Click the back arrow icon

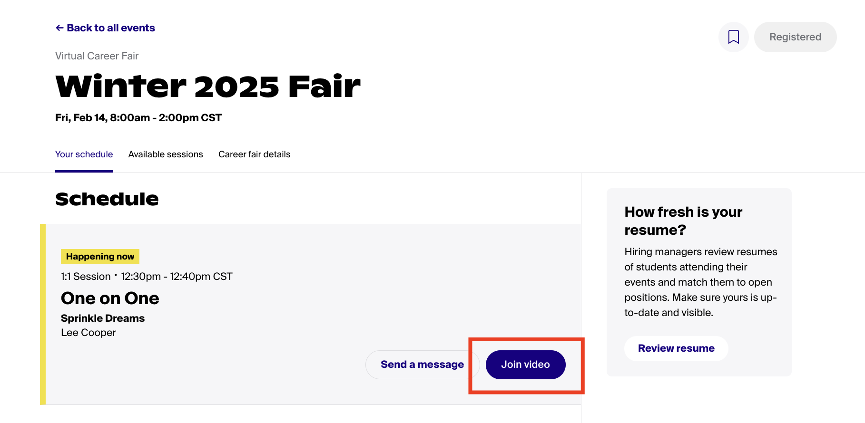59,28
